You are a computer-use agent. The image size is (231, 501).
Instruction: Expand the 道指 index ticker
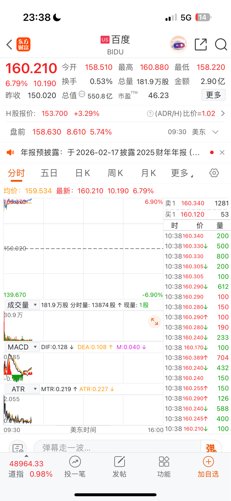26,456
